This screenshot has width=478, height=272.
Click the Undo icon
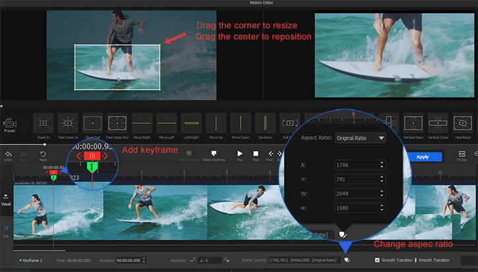point(9,155)
